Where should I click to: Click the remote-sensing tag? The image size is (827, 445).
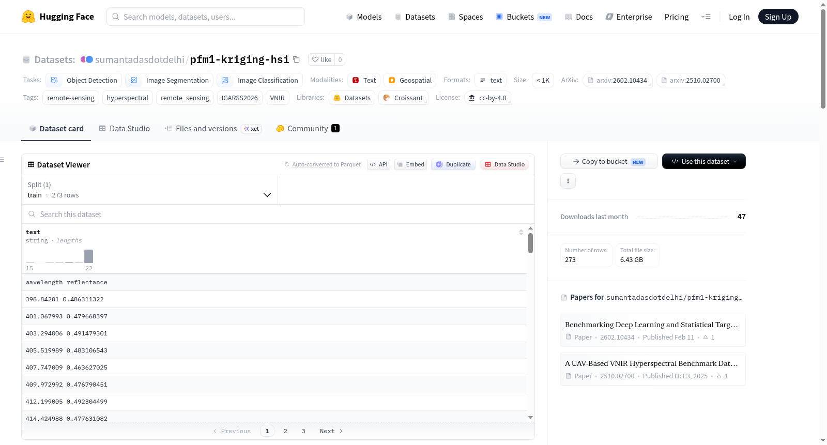71,98
